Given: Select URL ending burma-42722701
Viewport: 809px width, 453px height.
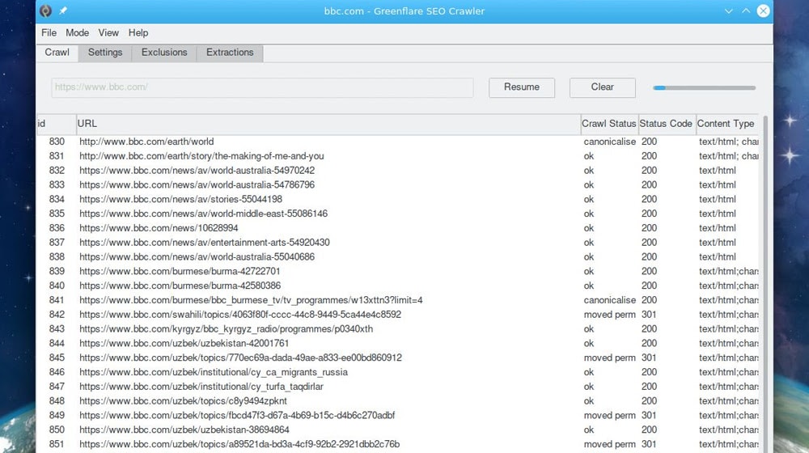Looking at the screenshot, I should [x=180, y=272].
